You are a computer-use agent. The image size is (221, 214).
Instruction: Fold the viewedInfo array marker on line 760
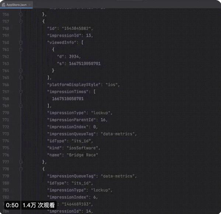click(21, 42)
